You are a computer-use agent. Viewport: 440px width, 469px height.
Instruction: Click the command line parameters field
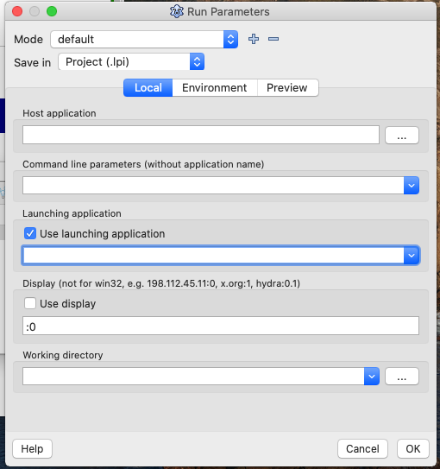213,186
